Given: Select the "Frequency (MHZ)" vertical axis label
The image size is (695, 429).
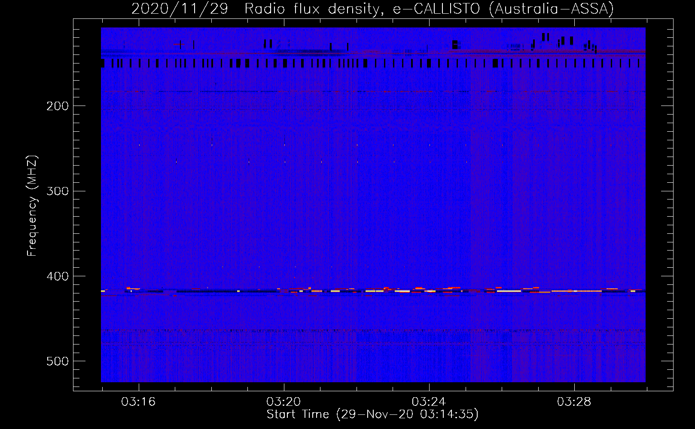Looking at the screenshot, I should click(32, 206).
